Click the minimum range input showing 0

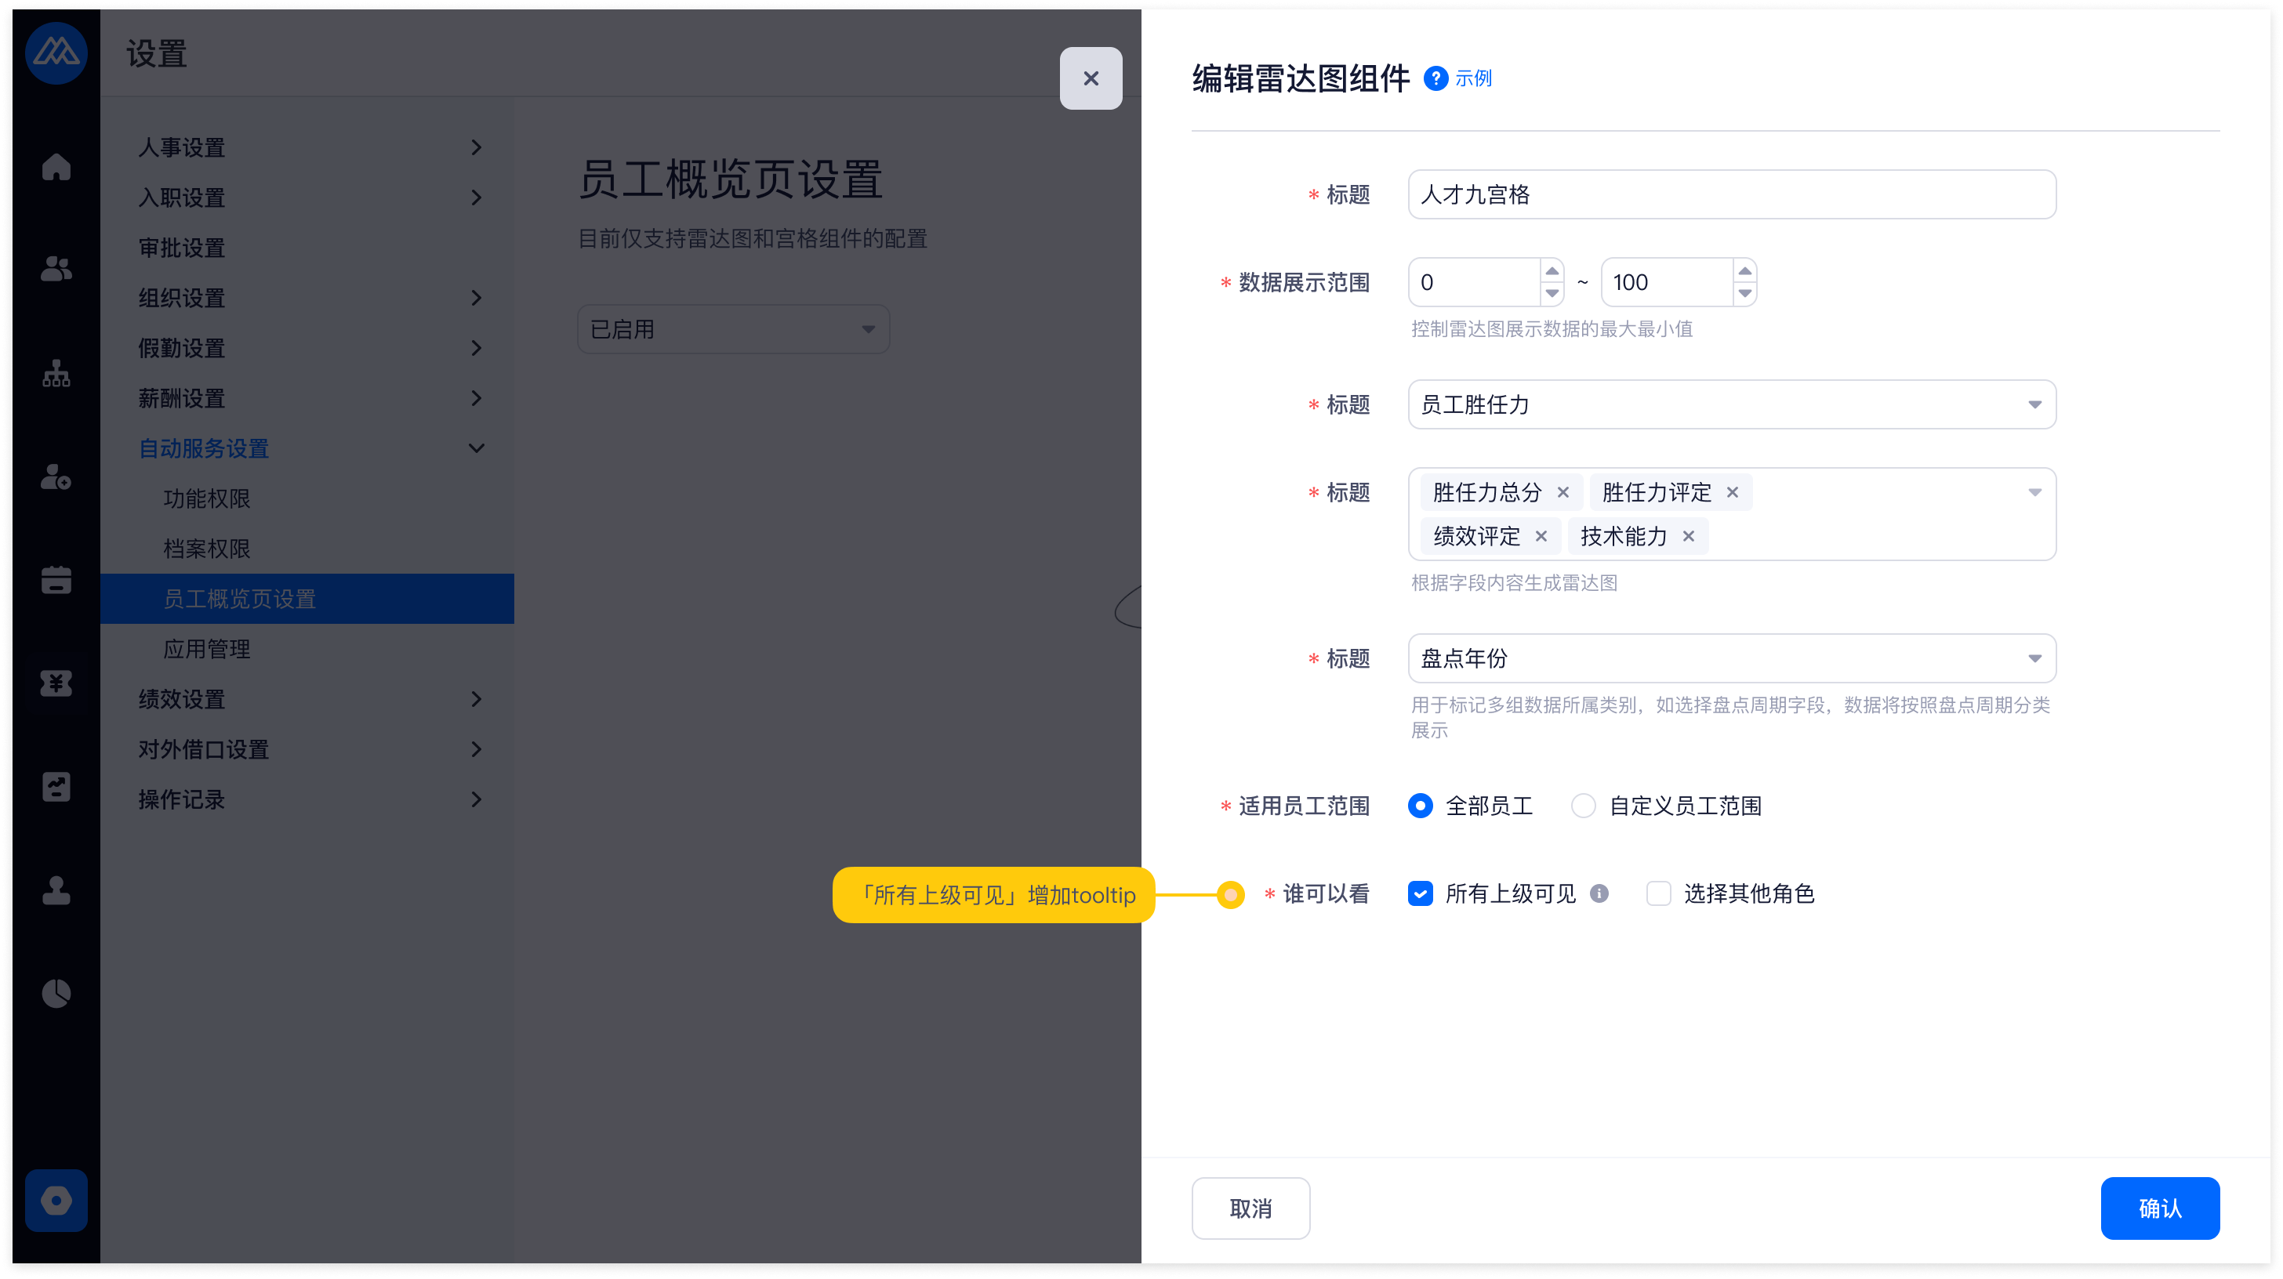(1475, 283)
